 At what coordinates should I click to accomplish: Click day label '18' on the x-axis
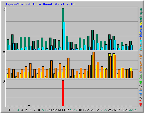click(x=80, y=110)
